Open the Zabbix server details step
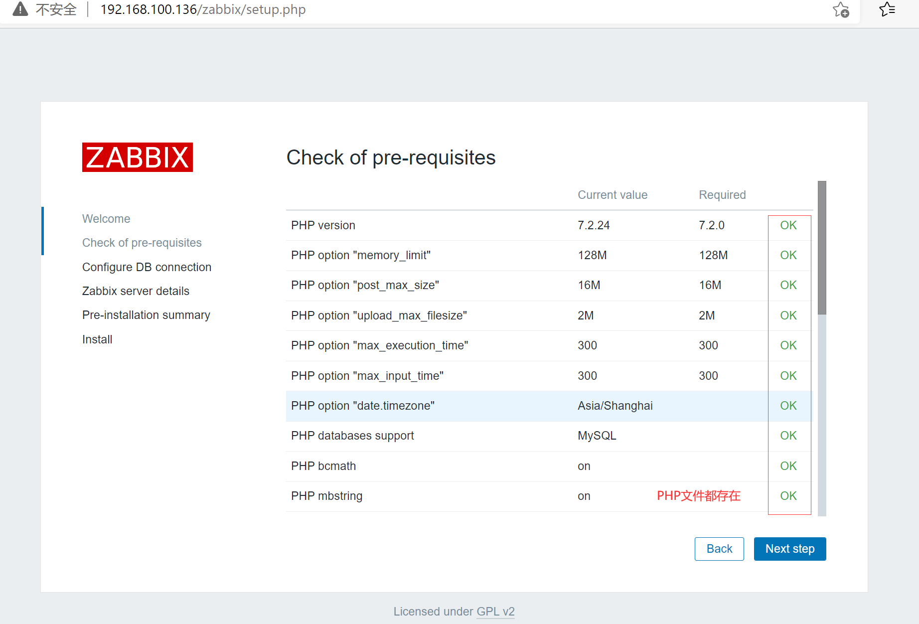This screenshot has width=919, height=624. pyautogui.click(x=136, y=291)
